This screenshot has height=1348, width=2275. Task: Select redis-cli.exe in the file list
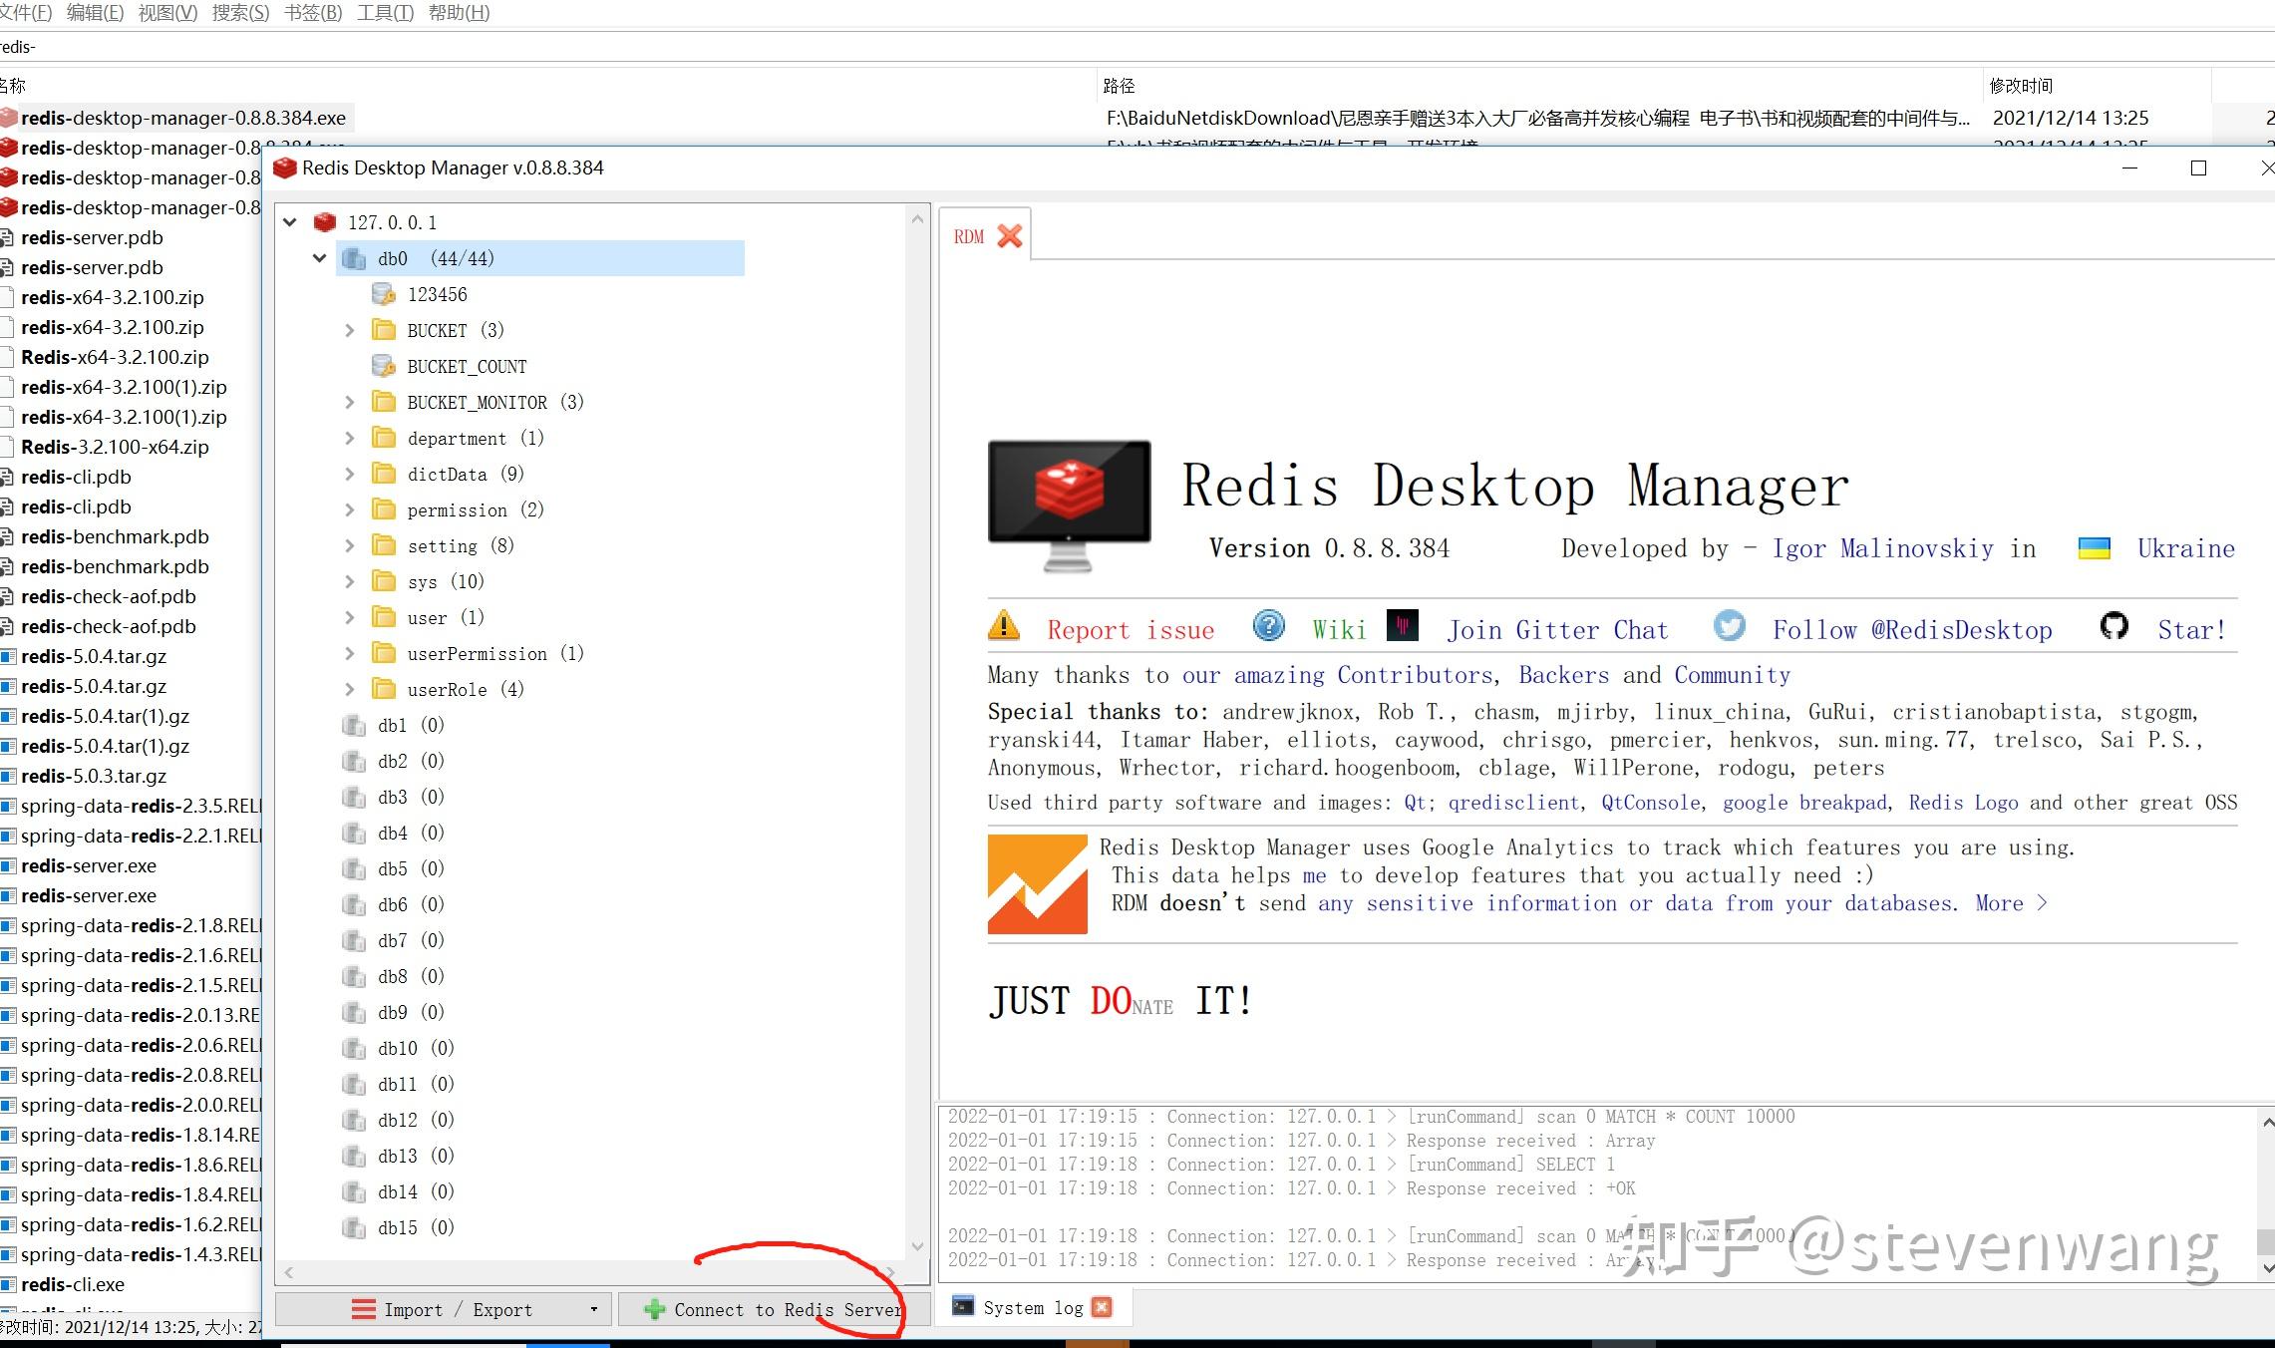point(73,1284)
